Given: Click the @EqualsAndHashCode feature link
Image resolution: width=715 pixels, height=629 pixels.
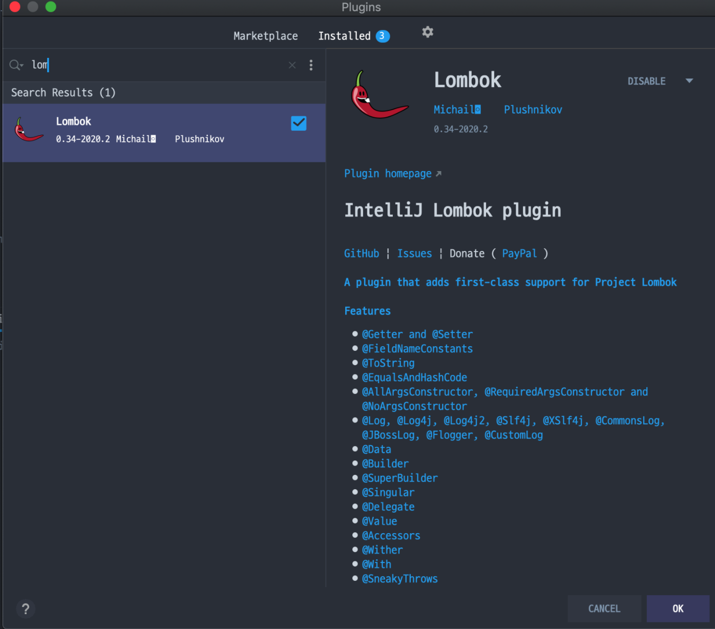Looking at the screenshot, I should 414,378.
